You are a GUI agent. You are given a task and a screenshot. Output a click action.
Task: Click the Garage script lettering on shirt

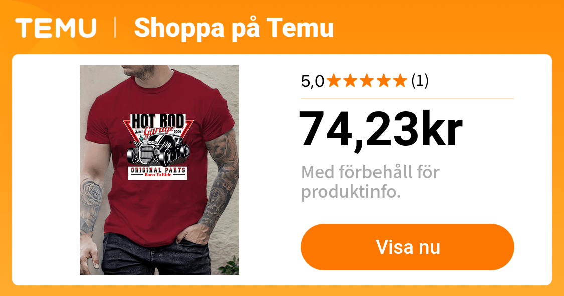(x=159, y=131)
